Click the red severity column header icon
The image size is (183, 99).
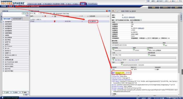coord(45,16)
